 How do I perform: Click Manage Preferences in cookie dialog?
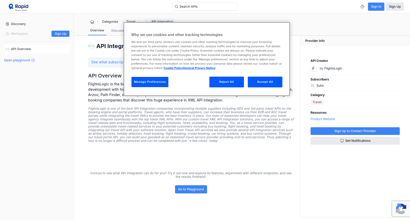pos(150,82)
